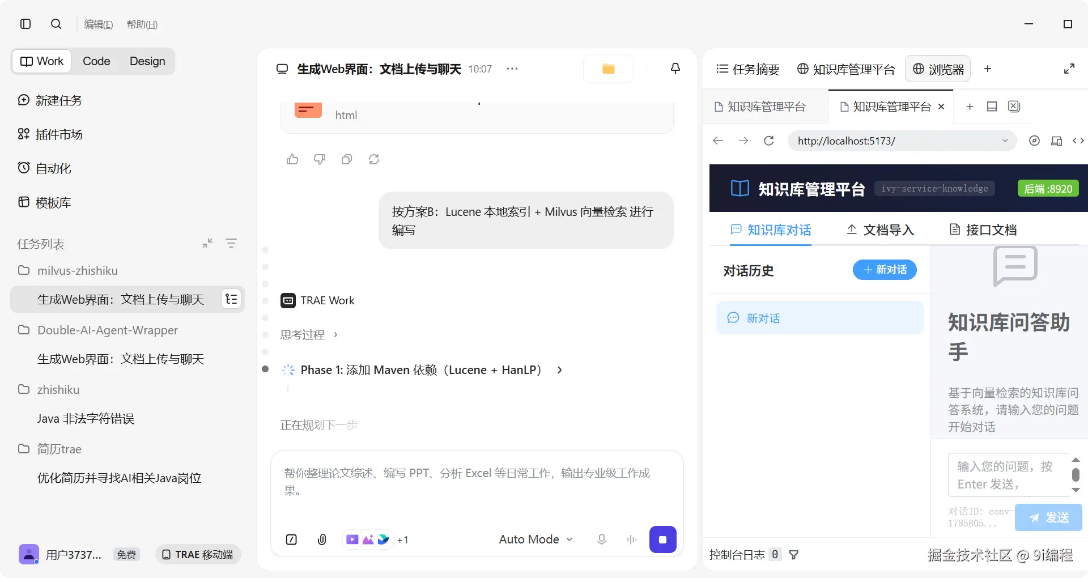Toggle browser split layout panel icon
Screen dimensions: 1088x578
[x=992, y=107]
